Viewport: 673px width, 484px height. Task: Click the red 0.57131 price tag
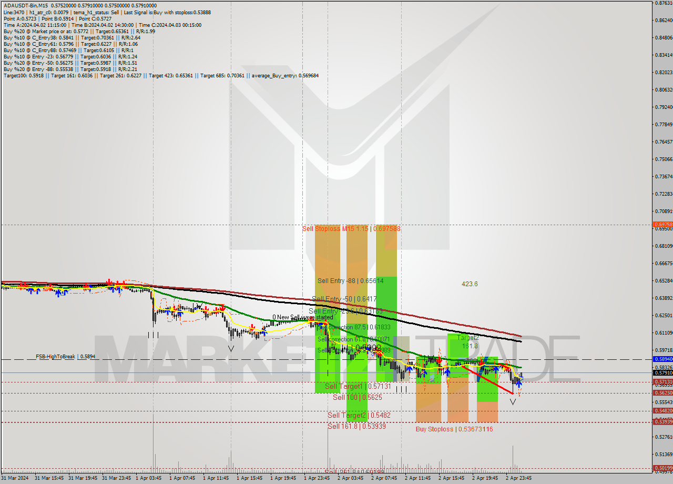click(x=662, y=382)
